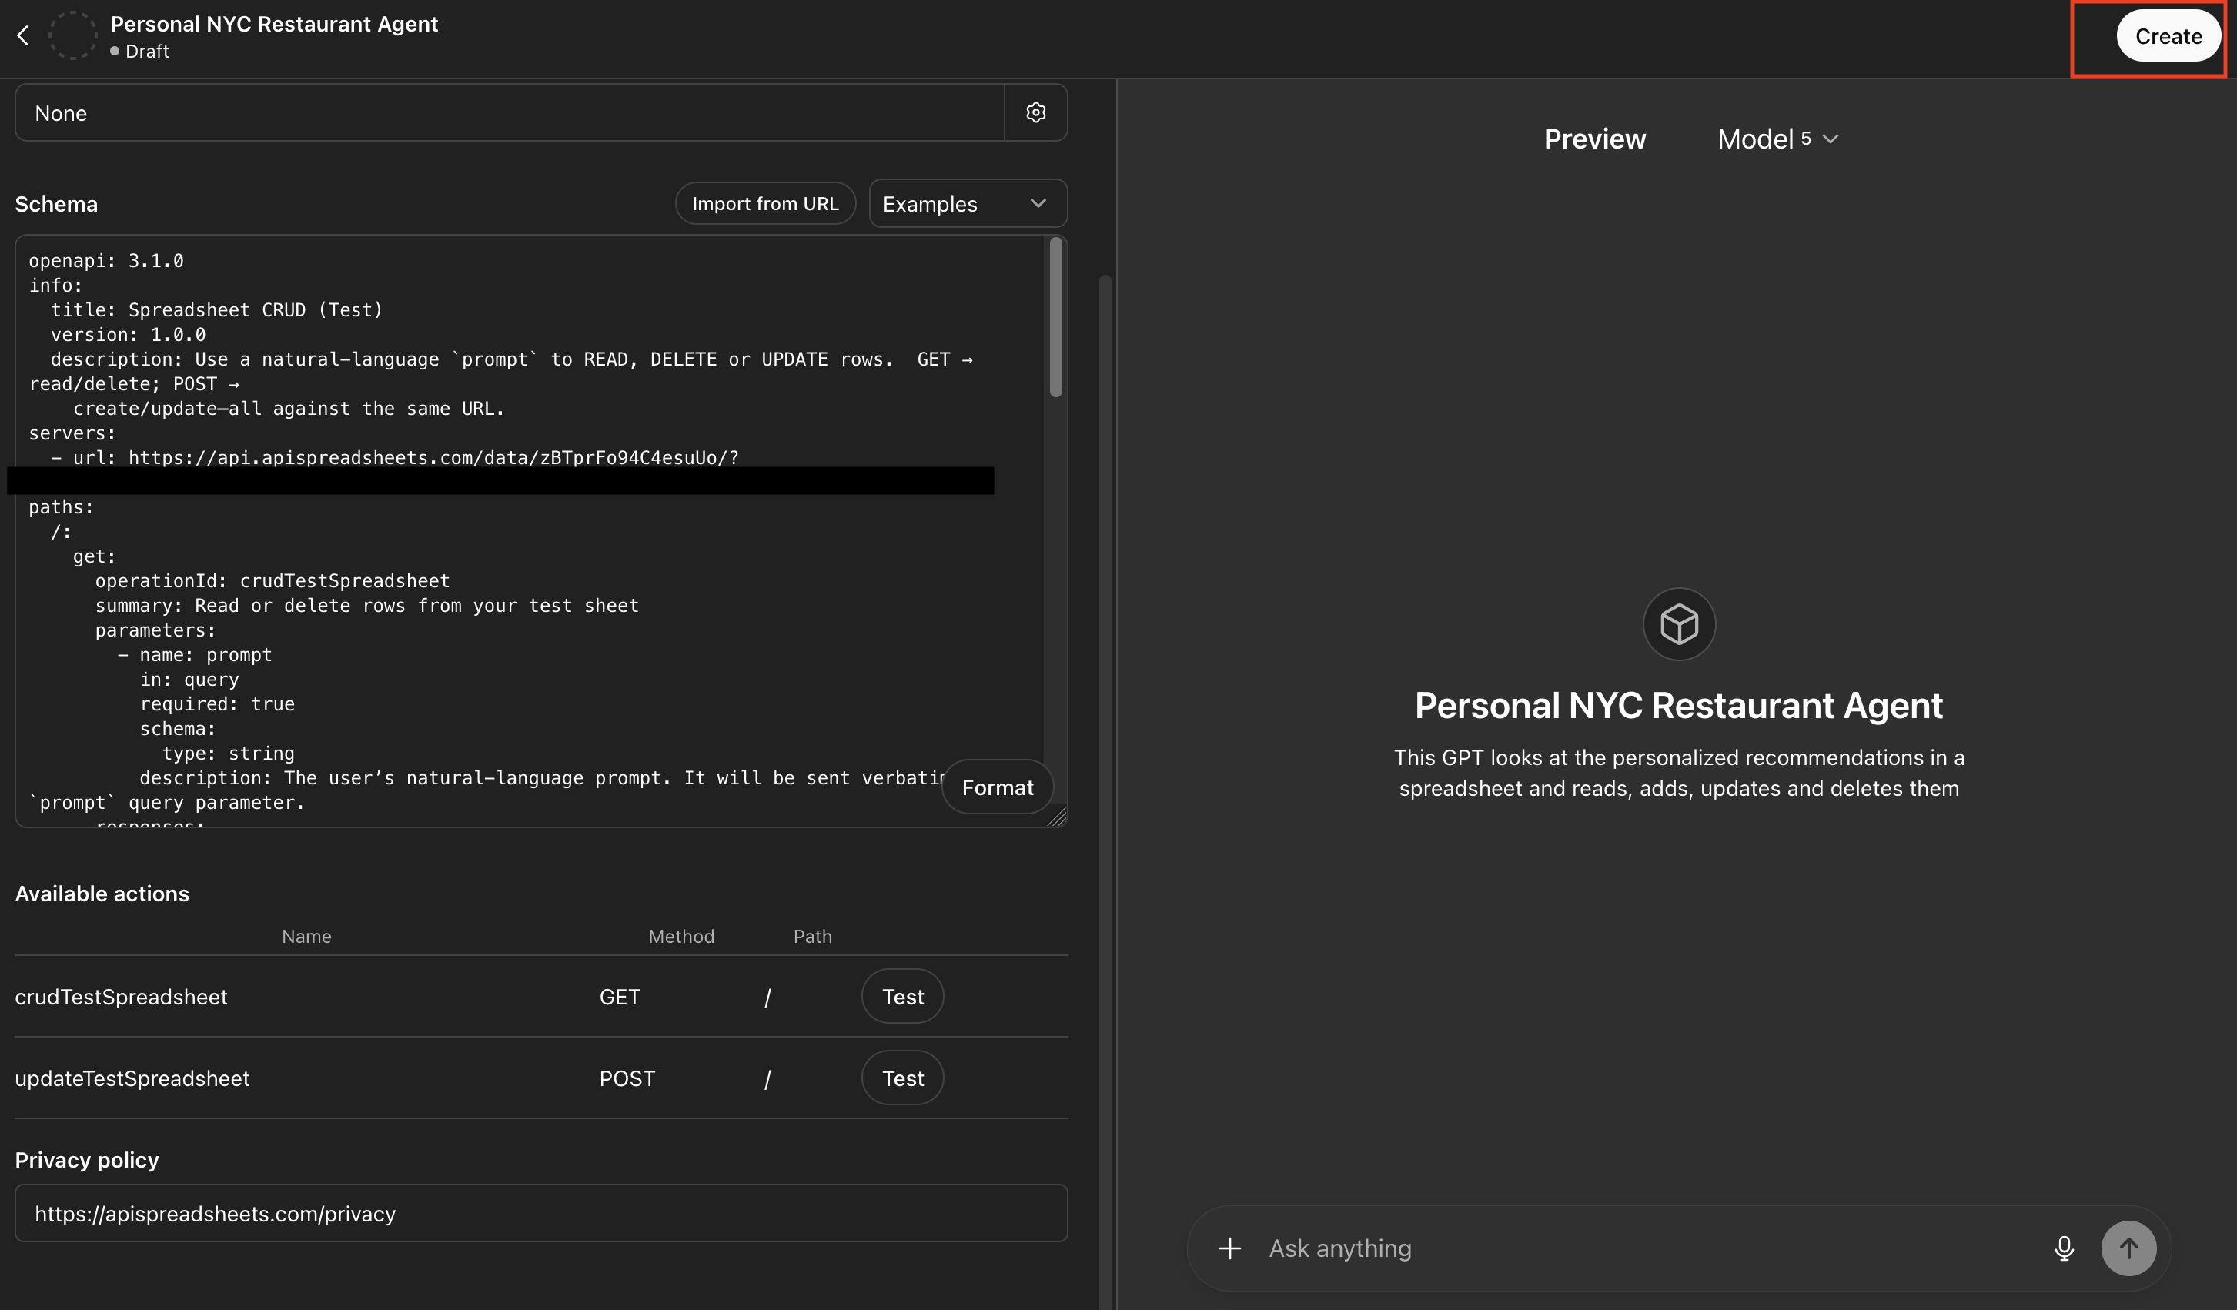Click the plus icon in the chat bar
The image size is (2237, 1310).
pos(1229,1248)
